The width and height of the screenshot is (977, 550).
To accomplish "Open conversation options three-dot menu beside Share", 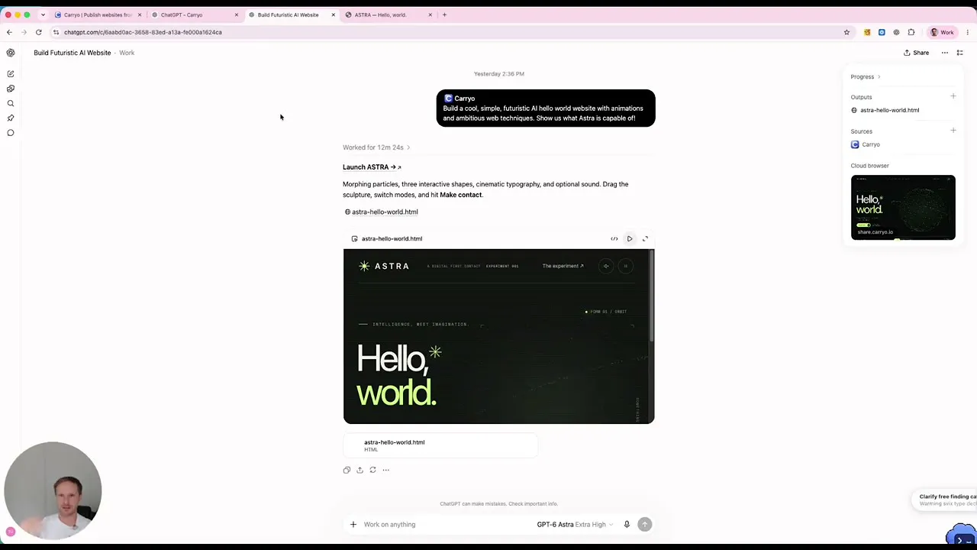I will coord(945,53).
